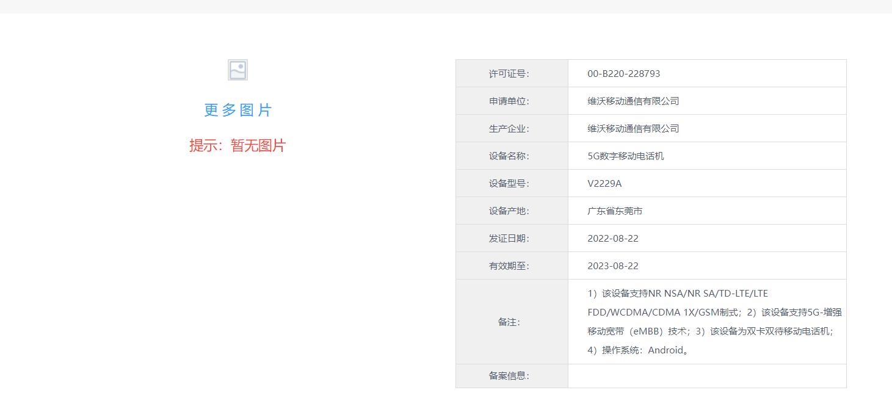
Task: Click the red 提示：暂无图片 notice
Action: (238, 145)
